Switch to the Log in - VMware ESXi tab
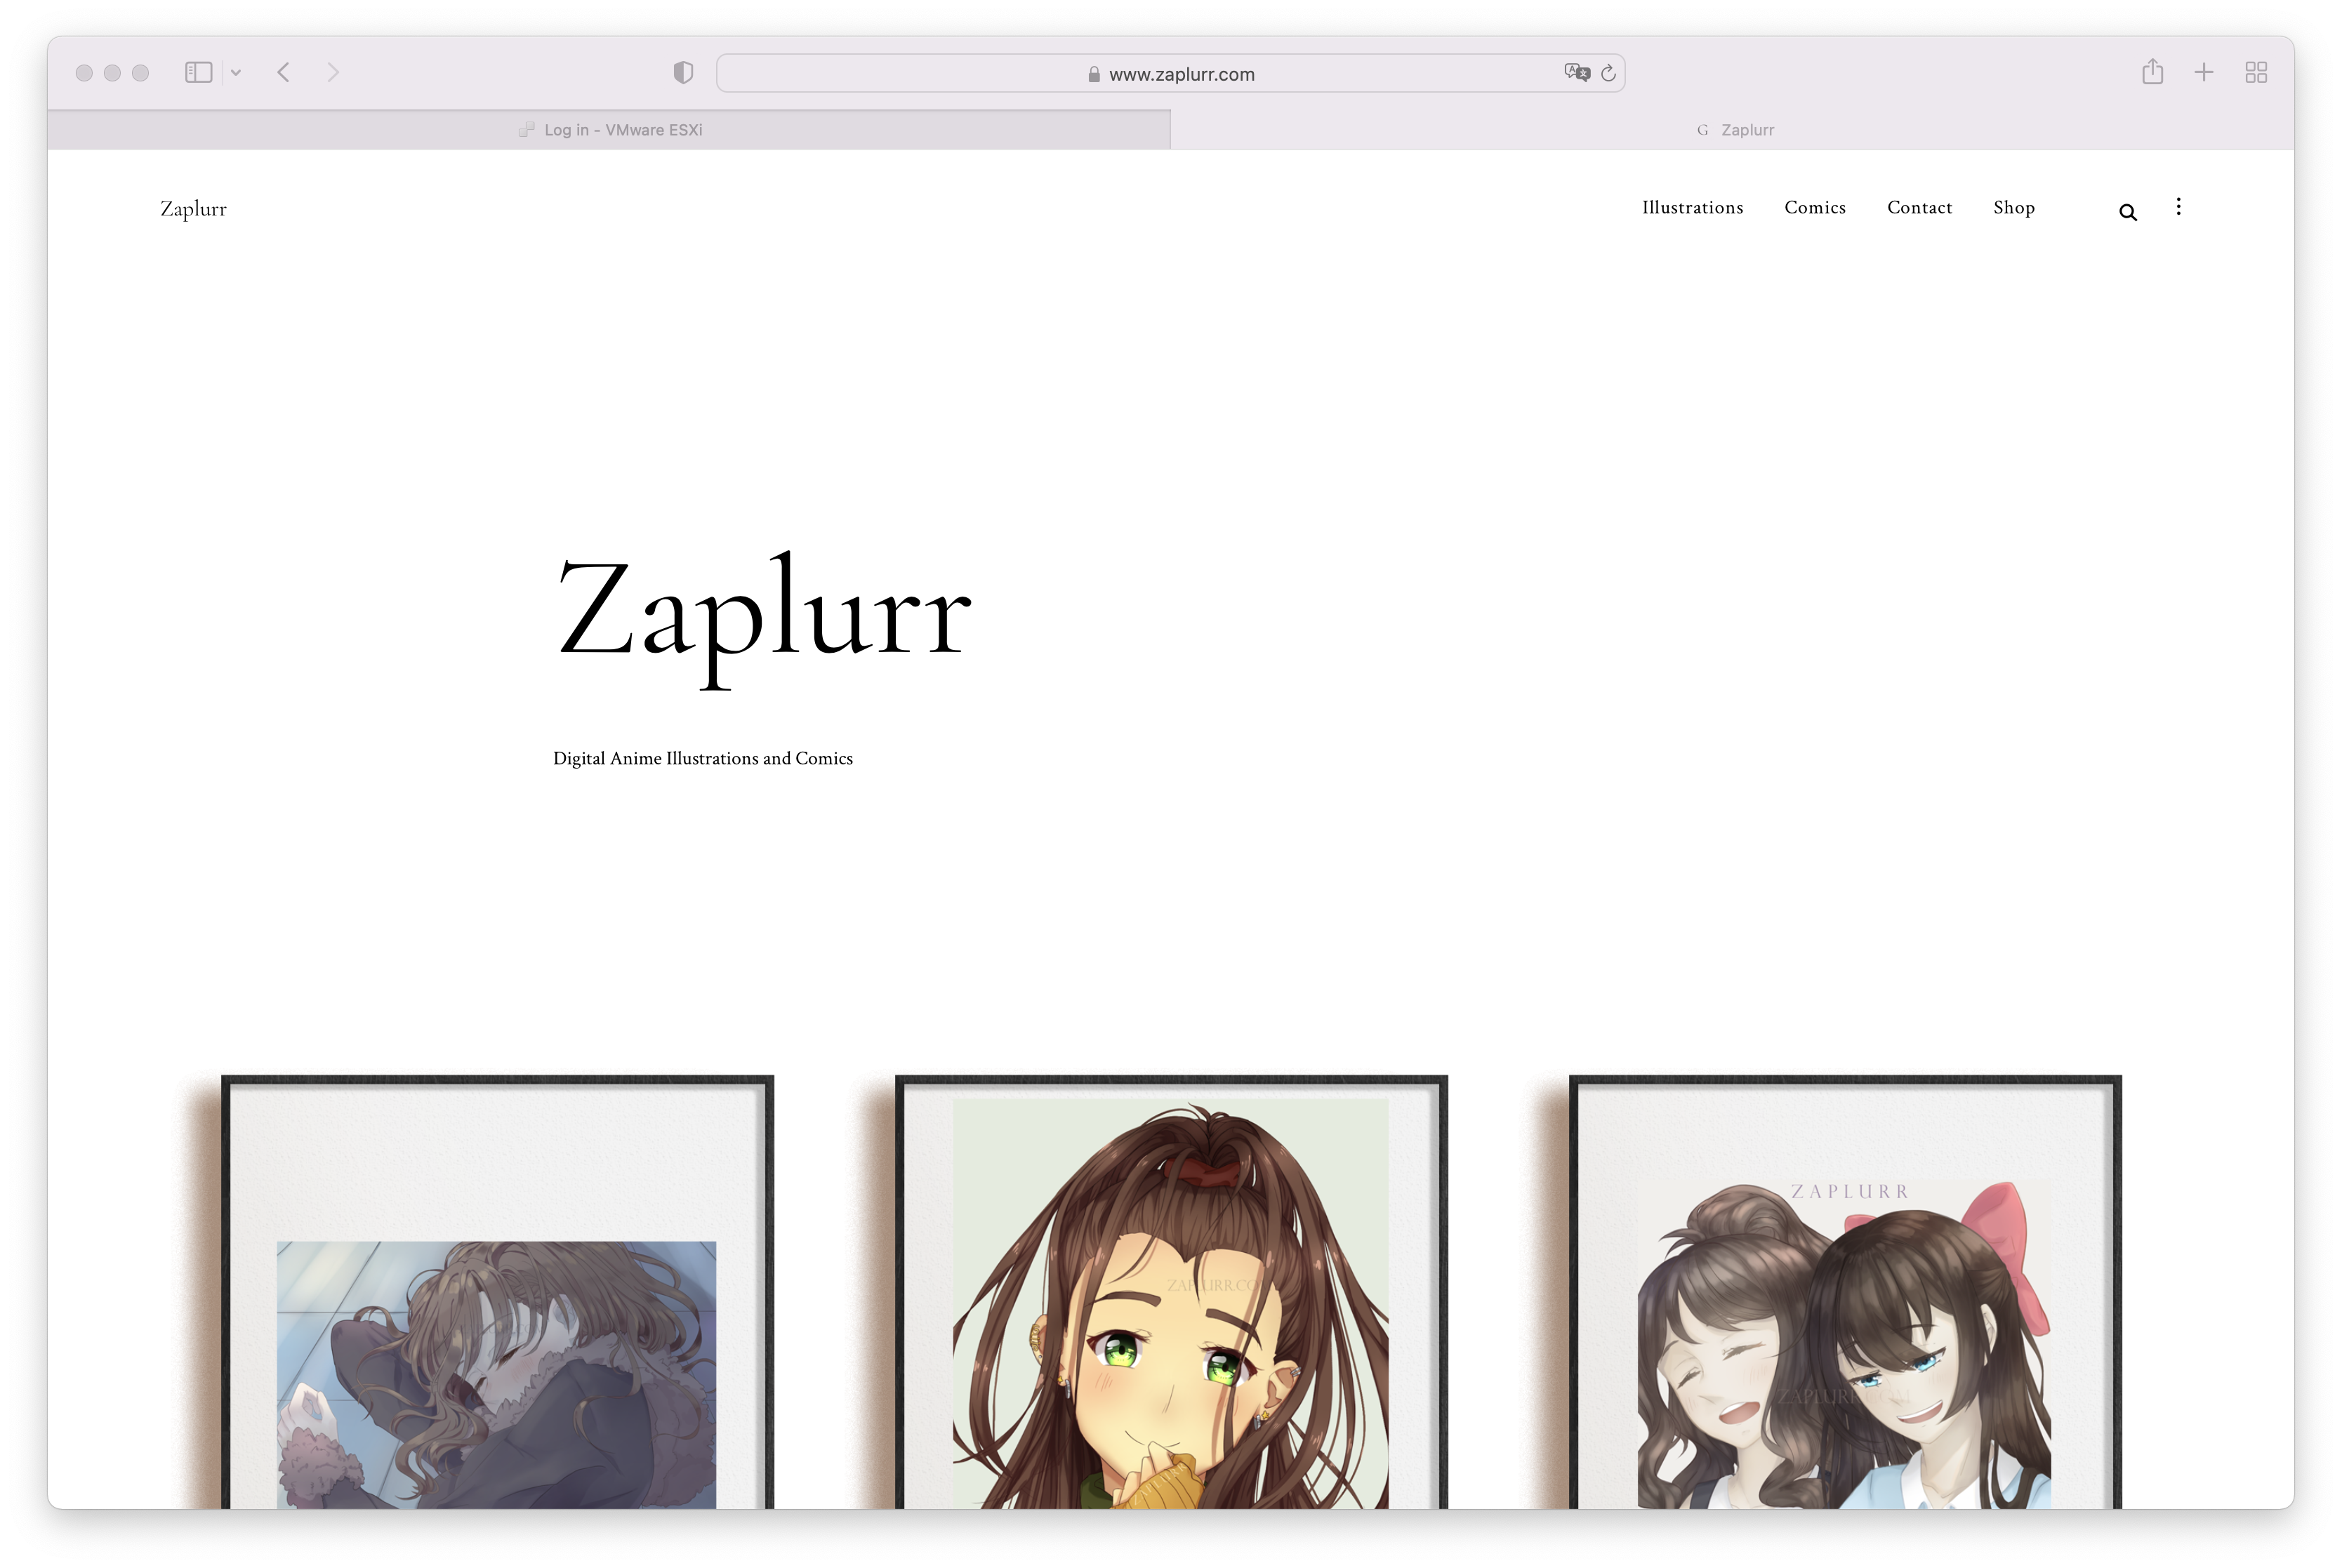The height and width of the screenshot is (1568, 2342). pyautogui.click(x=609, y=130)
